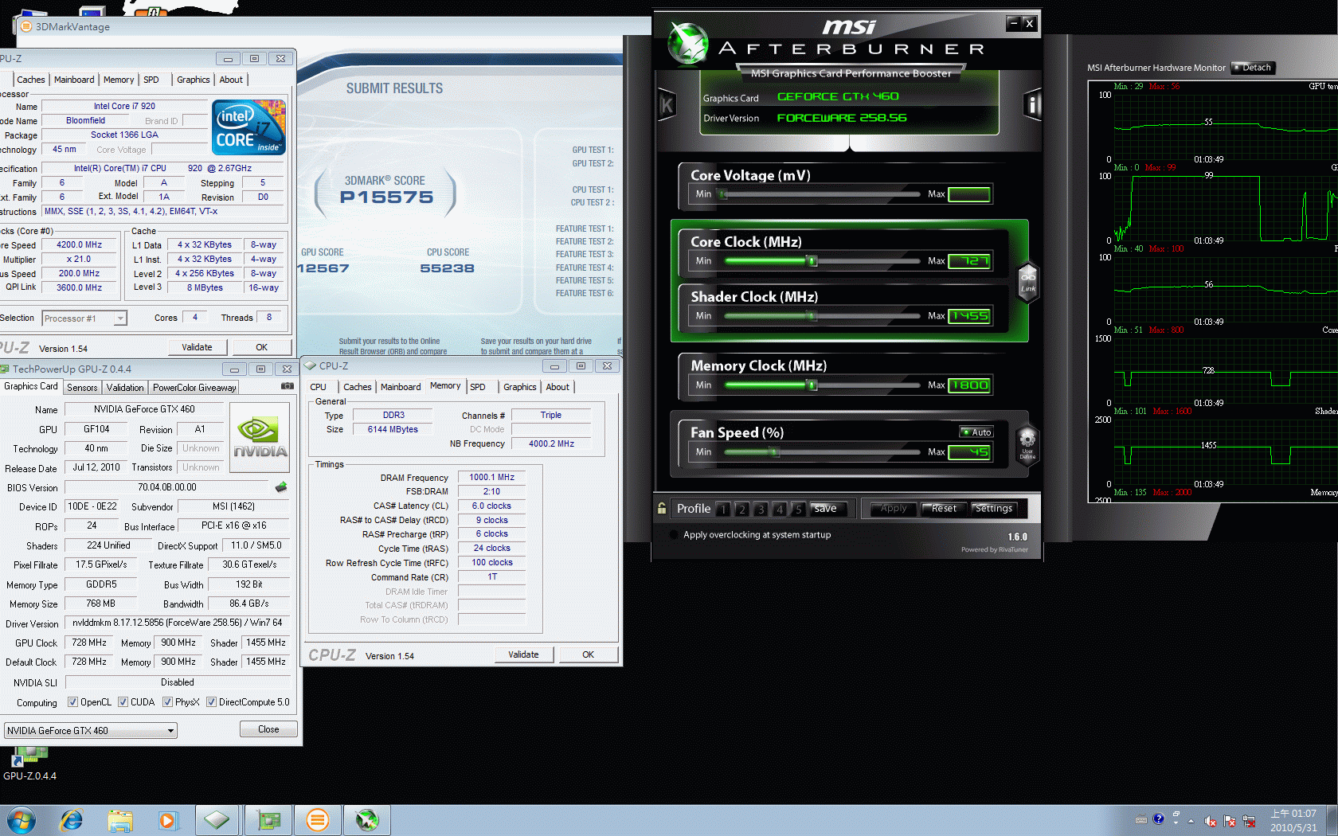
Task: Click the Core Clock slider handle
Action: click(812, 261)
